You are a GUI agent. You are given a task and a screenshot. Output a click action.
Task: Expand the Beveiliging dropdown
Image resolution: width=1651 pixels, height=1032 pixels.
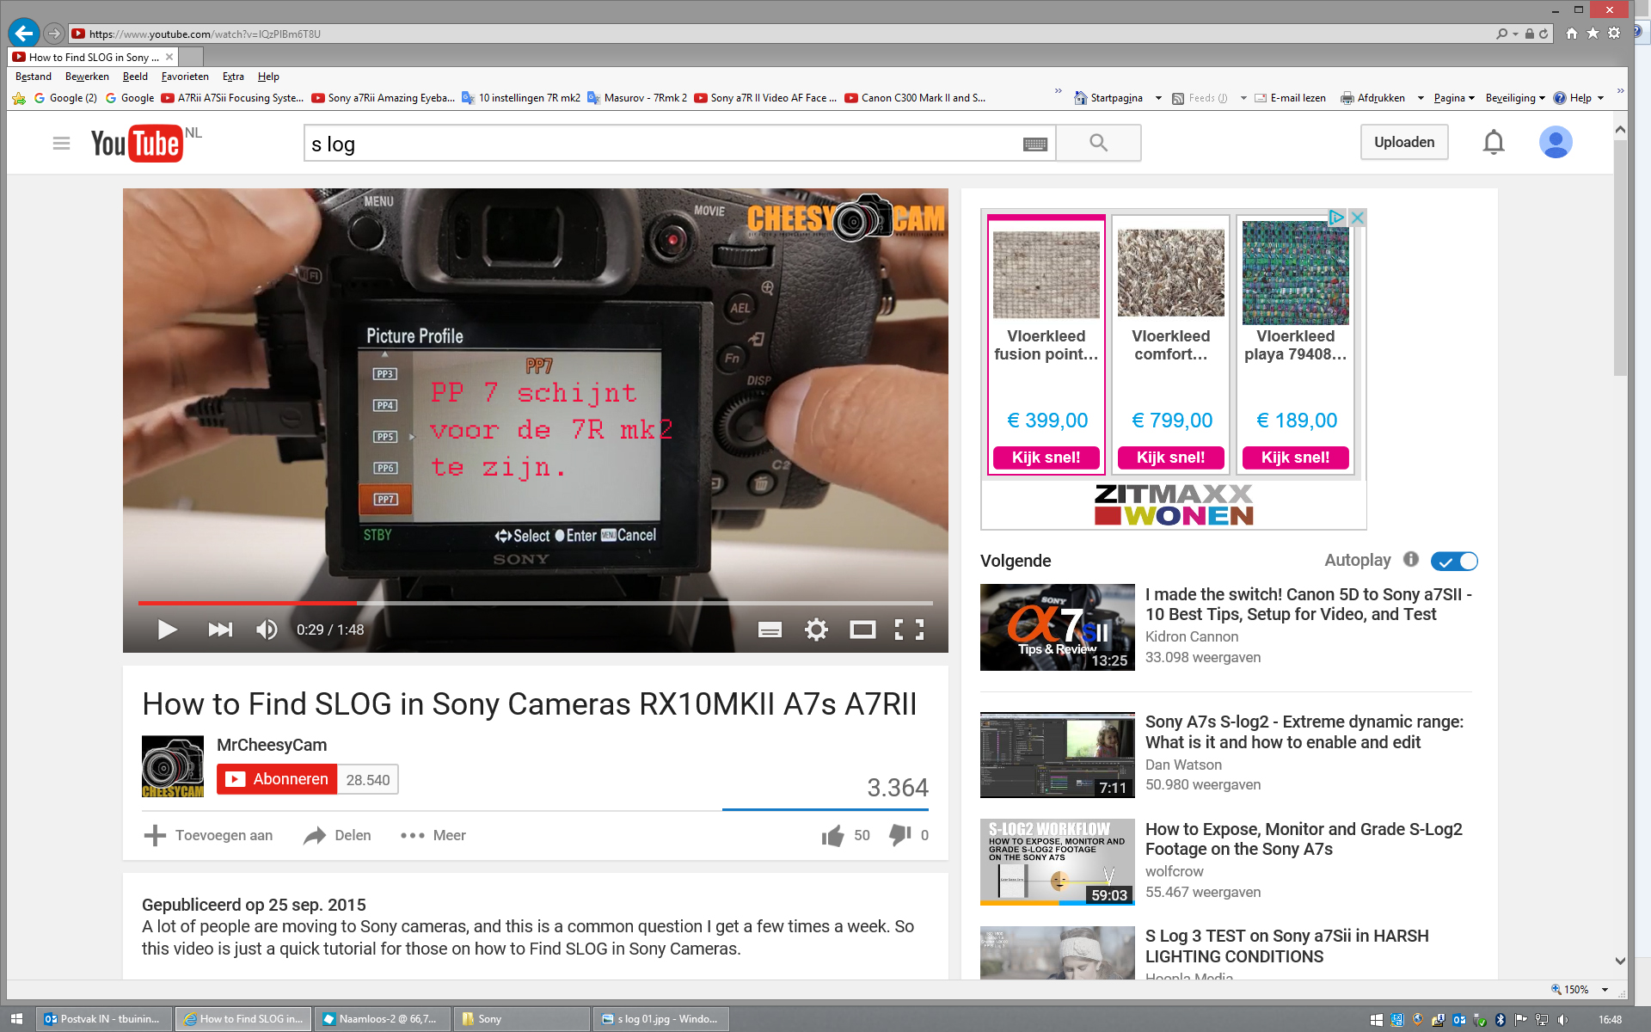click(x=1515, y=98)
